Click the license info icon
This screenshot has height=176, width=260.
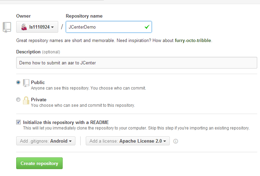pos(176,141)
